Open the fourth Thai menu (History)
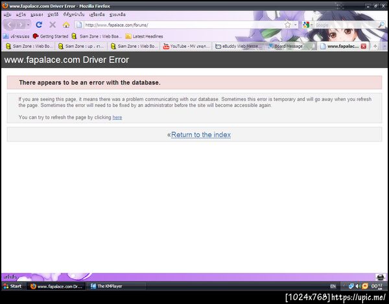 (x=53, y=15)
